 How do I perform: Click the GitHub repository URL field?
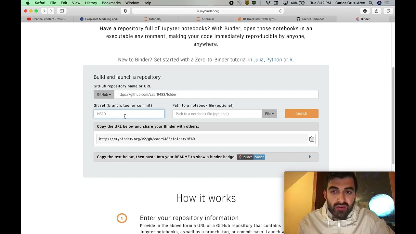(216, 95)
